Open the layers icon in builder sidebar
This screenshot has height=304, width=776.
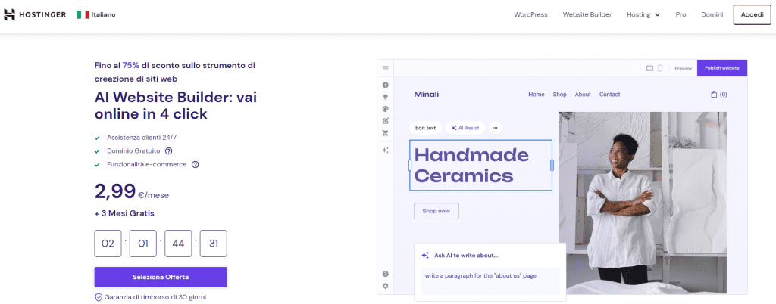coord(386,97)
